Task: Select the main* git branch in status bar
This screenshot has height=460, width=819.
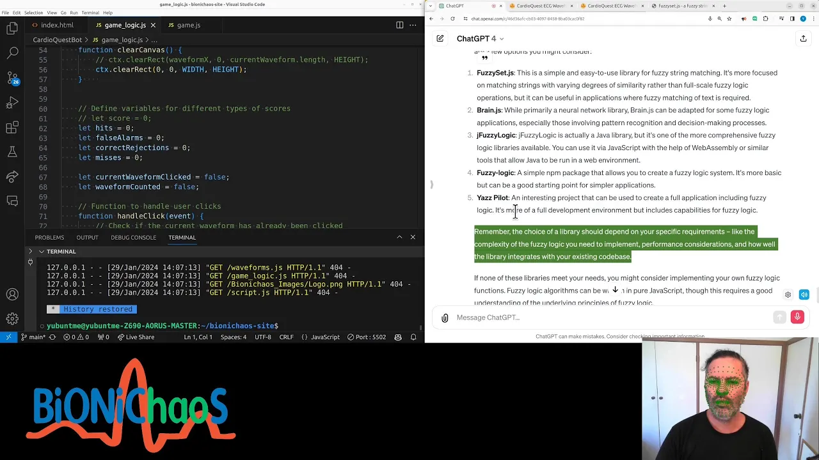Action: pos(33,337)
